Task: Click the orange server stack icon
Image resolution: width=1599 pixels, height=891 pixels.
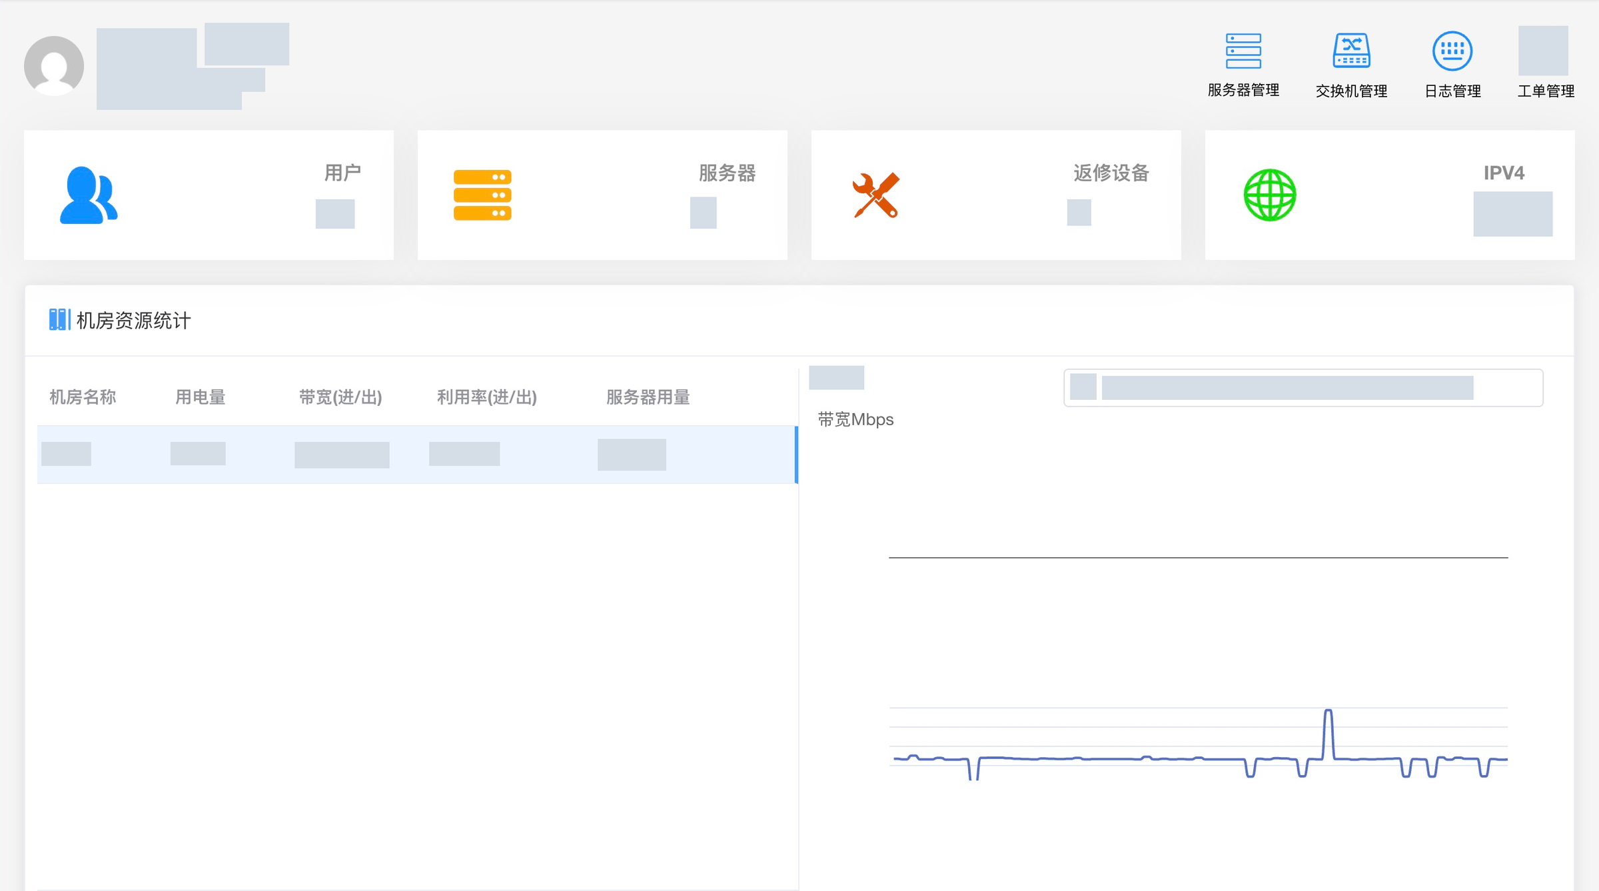Action: (482, 195)
